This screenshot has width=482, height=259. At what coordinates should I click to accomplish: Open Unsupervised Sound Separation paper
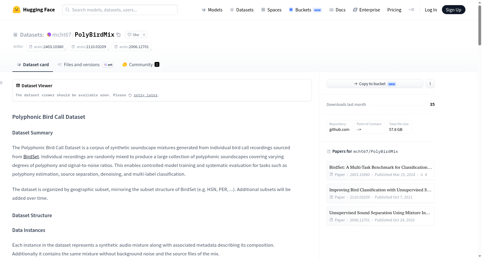click(x=380, y=216)
